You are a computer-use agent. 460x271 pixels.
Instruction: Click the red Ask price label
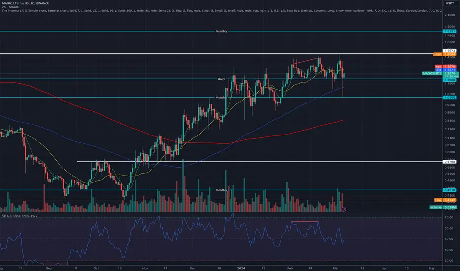[445, 67]
